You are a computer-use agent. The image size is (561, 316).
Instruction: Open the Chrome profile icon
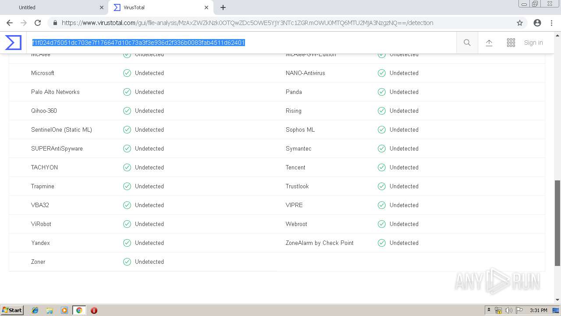coord(537,23)
